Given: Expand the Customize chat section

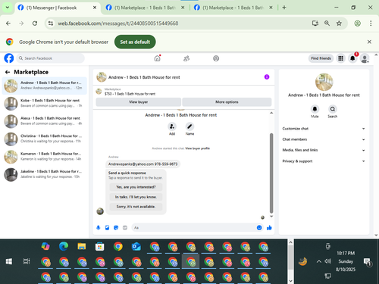Looking at the screenshot, I should [x=324, y=129].
